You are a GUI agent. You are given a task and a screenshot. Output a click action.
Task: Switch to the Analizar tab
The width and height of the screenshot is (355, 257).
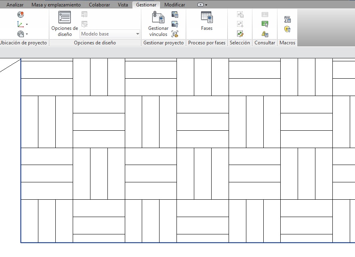(x=15, y=5)
